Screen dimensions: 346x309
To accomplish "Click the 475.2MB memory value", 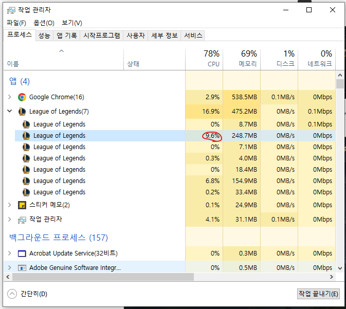I will coord(244,112).
